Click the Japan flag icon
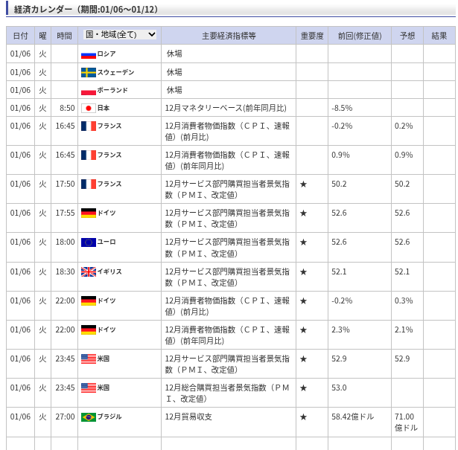This screenshot has height=450, width=458. 88,108
